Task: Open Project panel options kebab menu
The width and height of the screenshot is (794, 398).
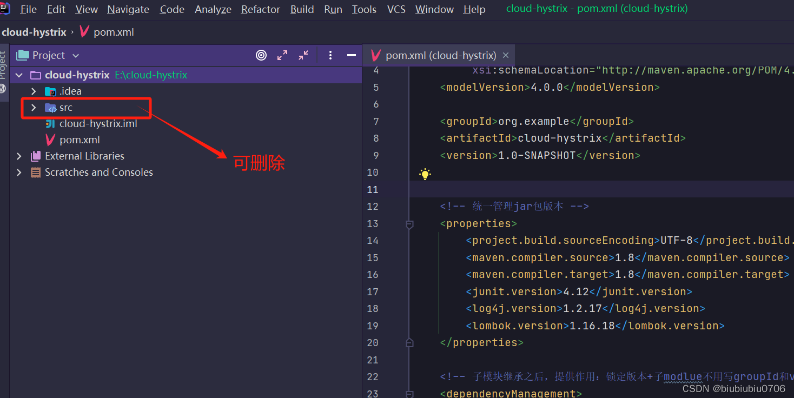Action: click(330, 55)
